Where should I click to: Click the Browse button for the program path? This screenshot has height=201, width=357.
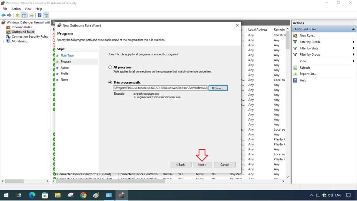[x=218, y=88]
